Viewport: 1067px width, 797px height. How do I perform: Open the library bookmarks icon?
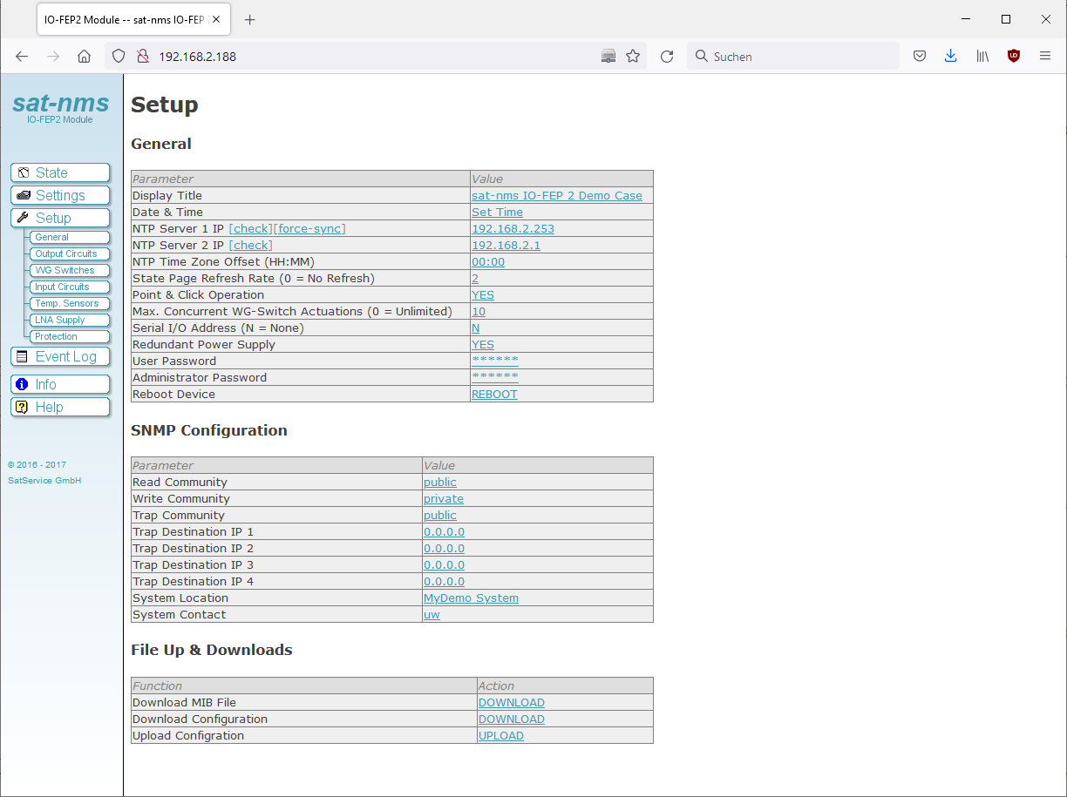pyautogui.click(x=982, y=57)
